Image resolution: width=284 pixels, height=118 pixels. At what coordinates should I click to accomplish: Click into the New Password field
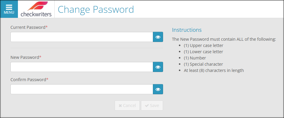coord(82,67)
